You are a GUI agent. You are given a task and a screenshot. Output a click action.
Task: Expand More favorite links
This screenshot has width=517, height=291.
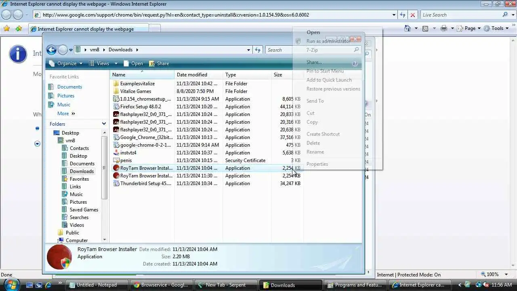click(66, 114)
